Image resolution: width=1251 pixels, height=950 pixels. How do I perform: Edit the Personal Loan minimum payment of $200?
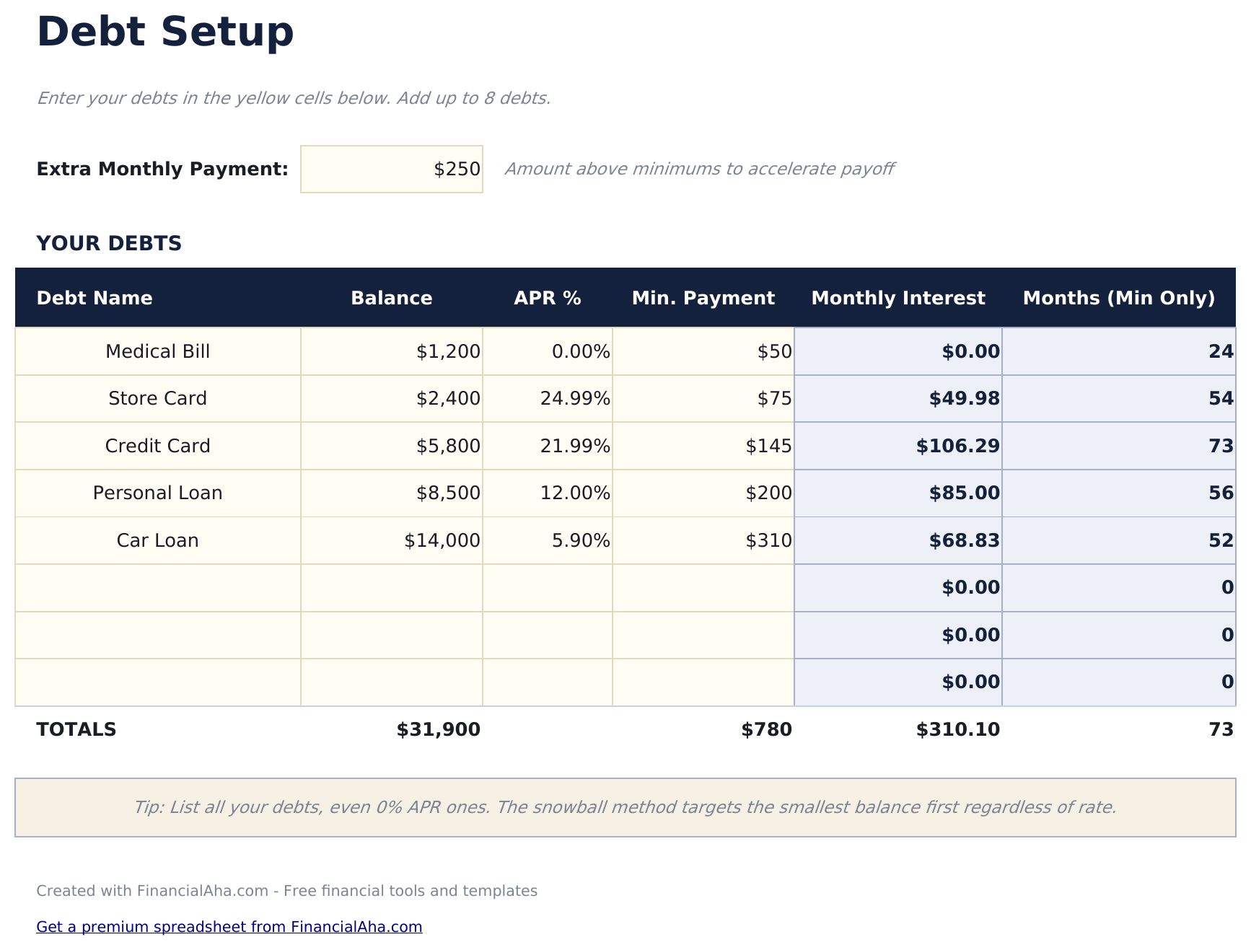click(703, 493)
